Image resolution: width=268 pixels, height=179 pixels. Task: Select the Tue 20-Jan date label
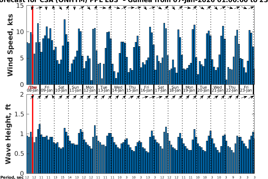click(203, 89)
